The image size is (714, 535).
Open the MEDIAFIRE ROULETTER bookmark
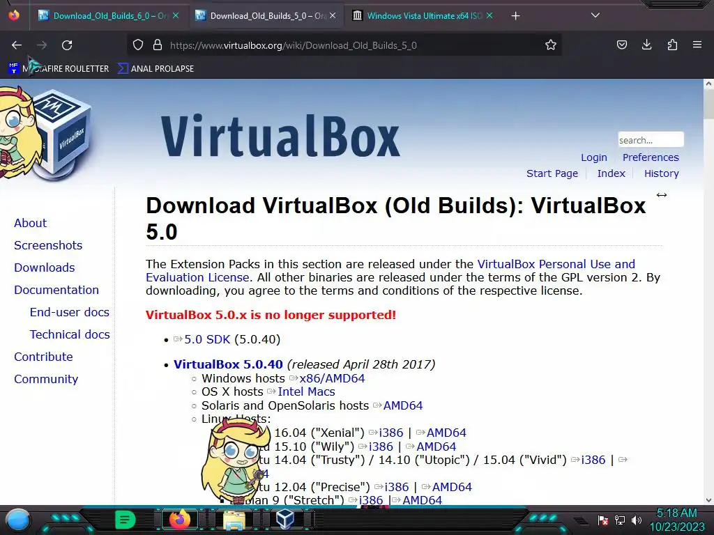click(x=59, y=69)
